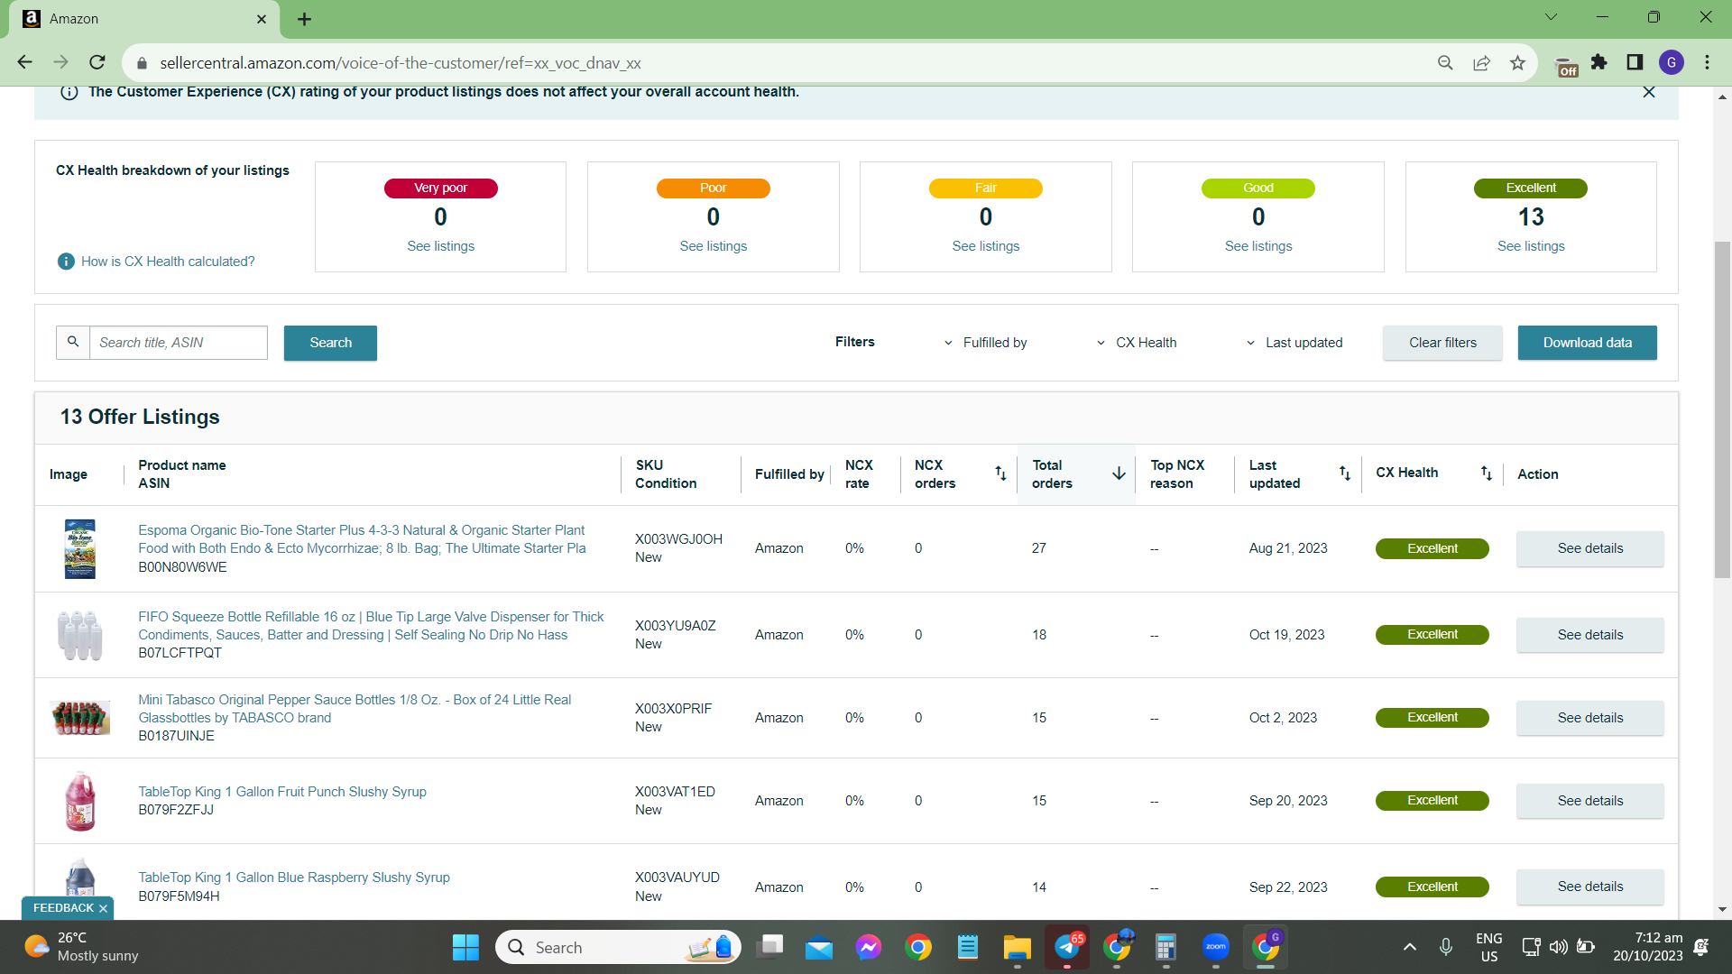
Task: See details for FIFO Squeeze Bottle
Action: [1589, 635]
